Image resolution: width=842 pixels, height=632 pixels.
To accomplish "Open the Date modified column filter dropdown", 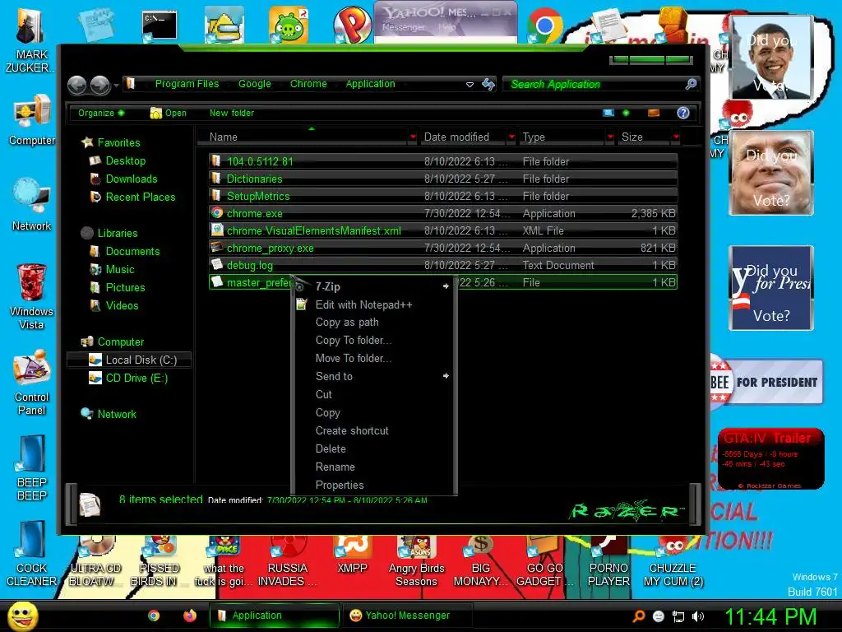I will (x=511, y=137).
